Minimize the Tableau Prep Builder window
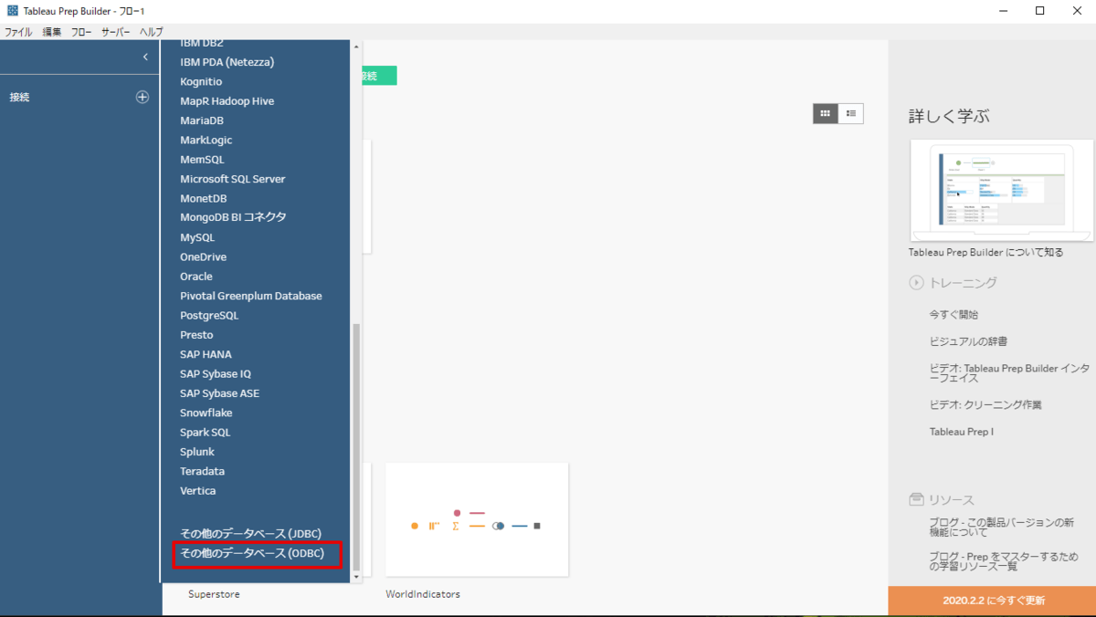Viewport: 1096px width, 617px height. tap(1002, 11)
